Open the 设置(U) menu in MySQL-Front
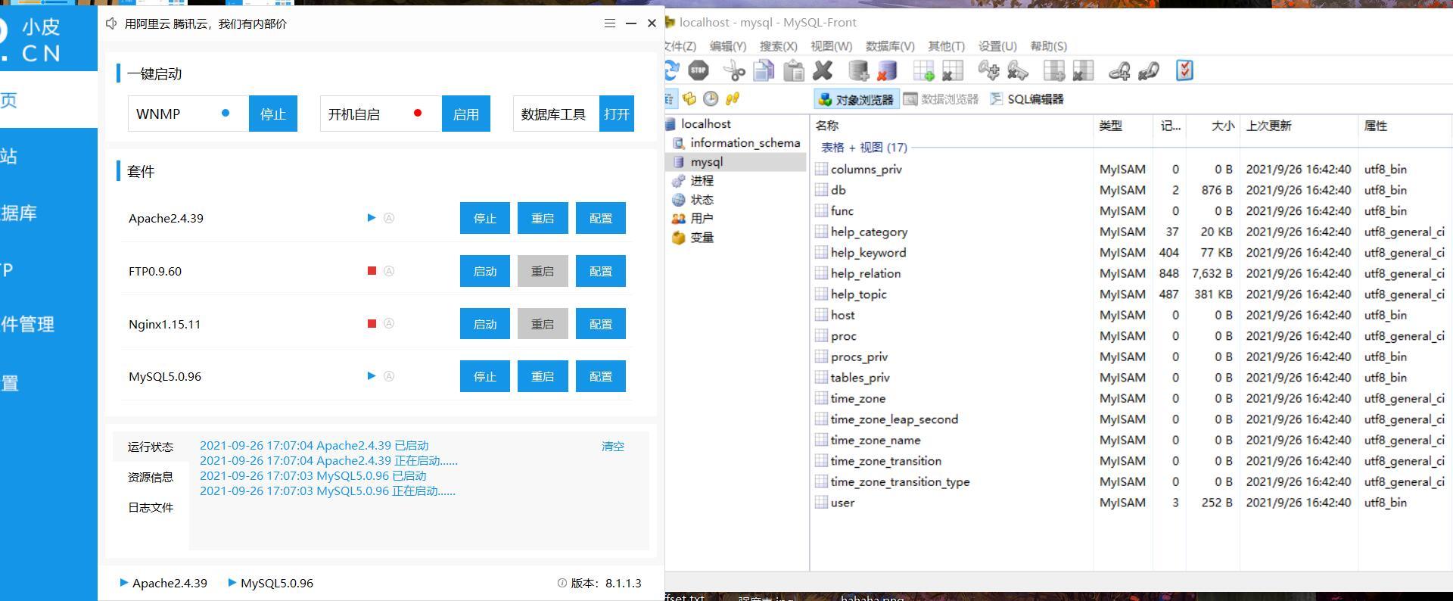The width and height of the screenshot is (1453, 601). tap(997, 46)
